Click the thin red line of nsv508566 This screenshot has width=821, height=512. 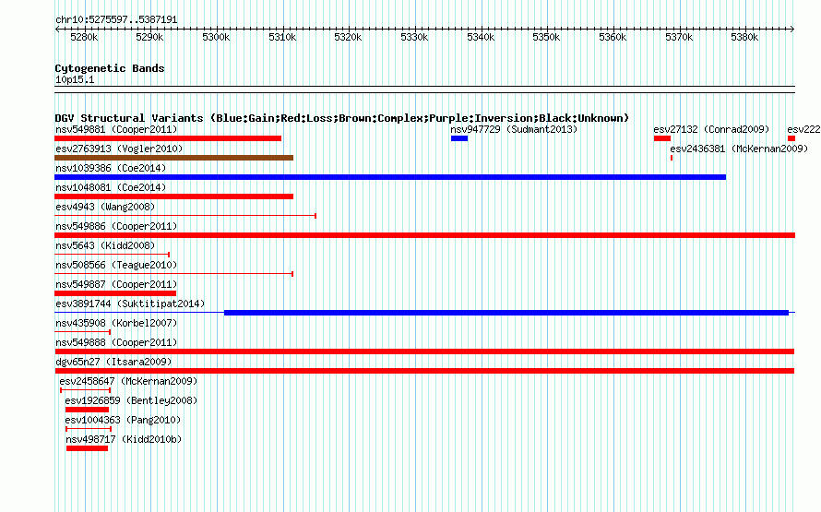[x=173, y=274]
